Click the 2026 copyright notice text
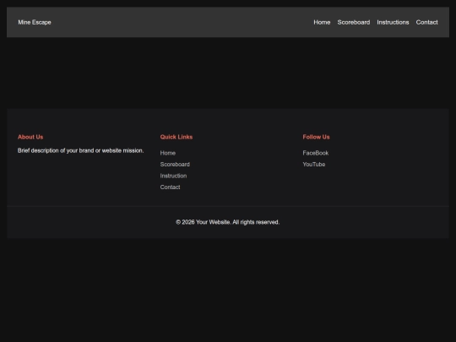Image resolution: width=456 pixels, height=342 pixels. [228, 222]
